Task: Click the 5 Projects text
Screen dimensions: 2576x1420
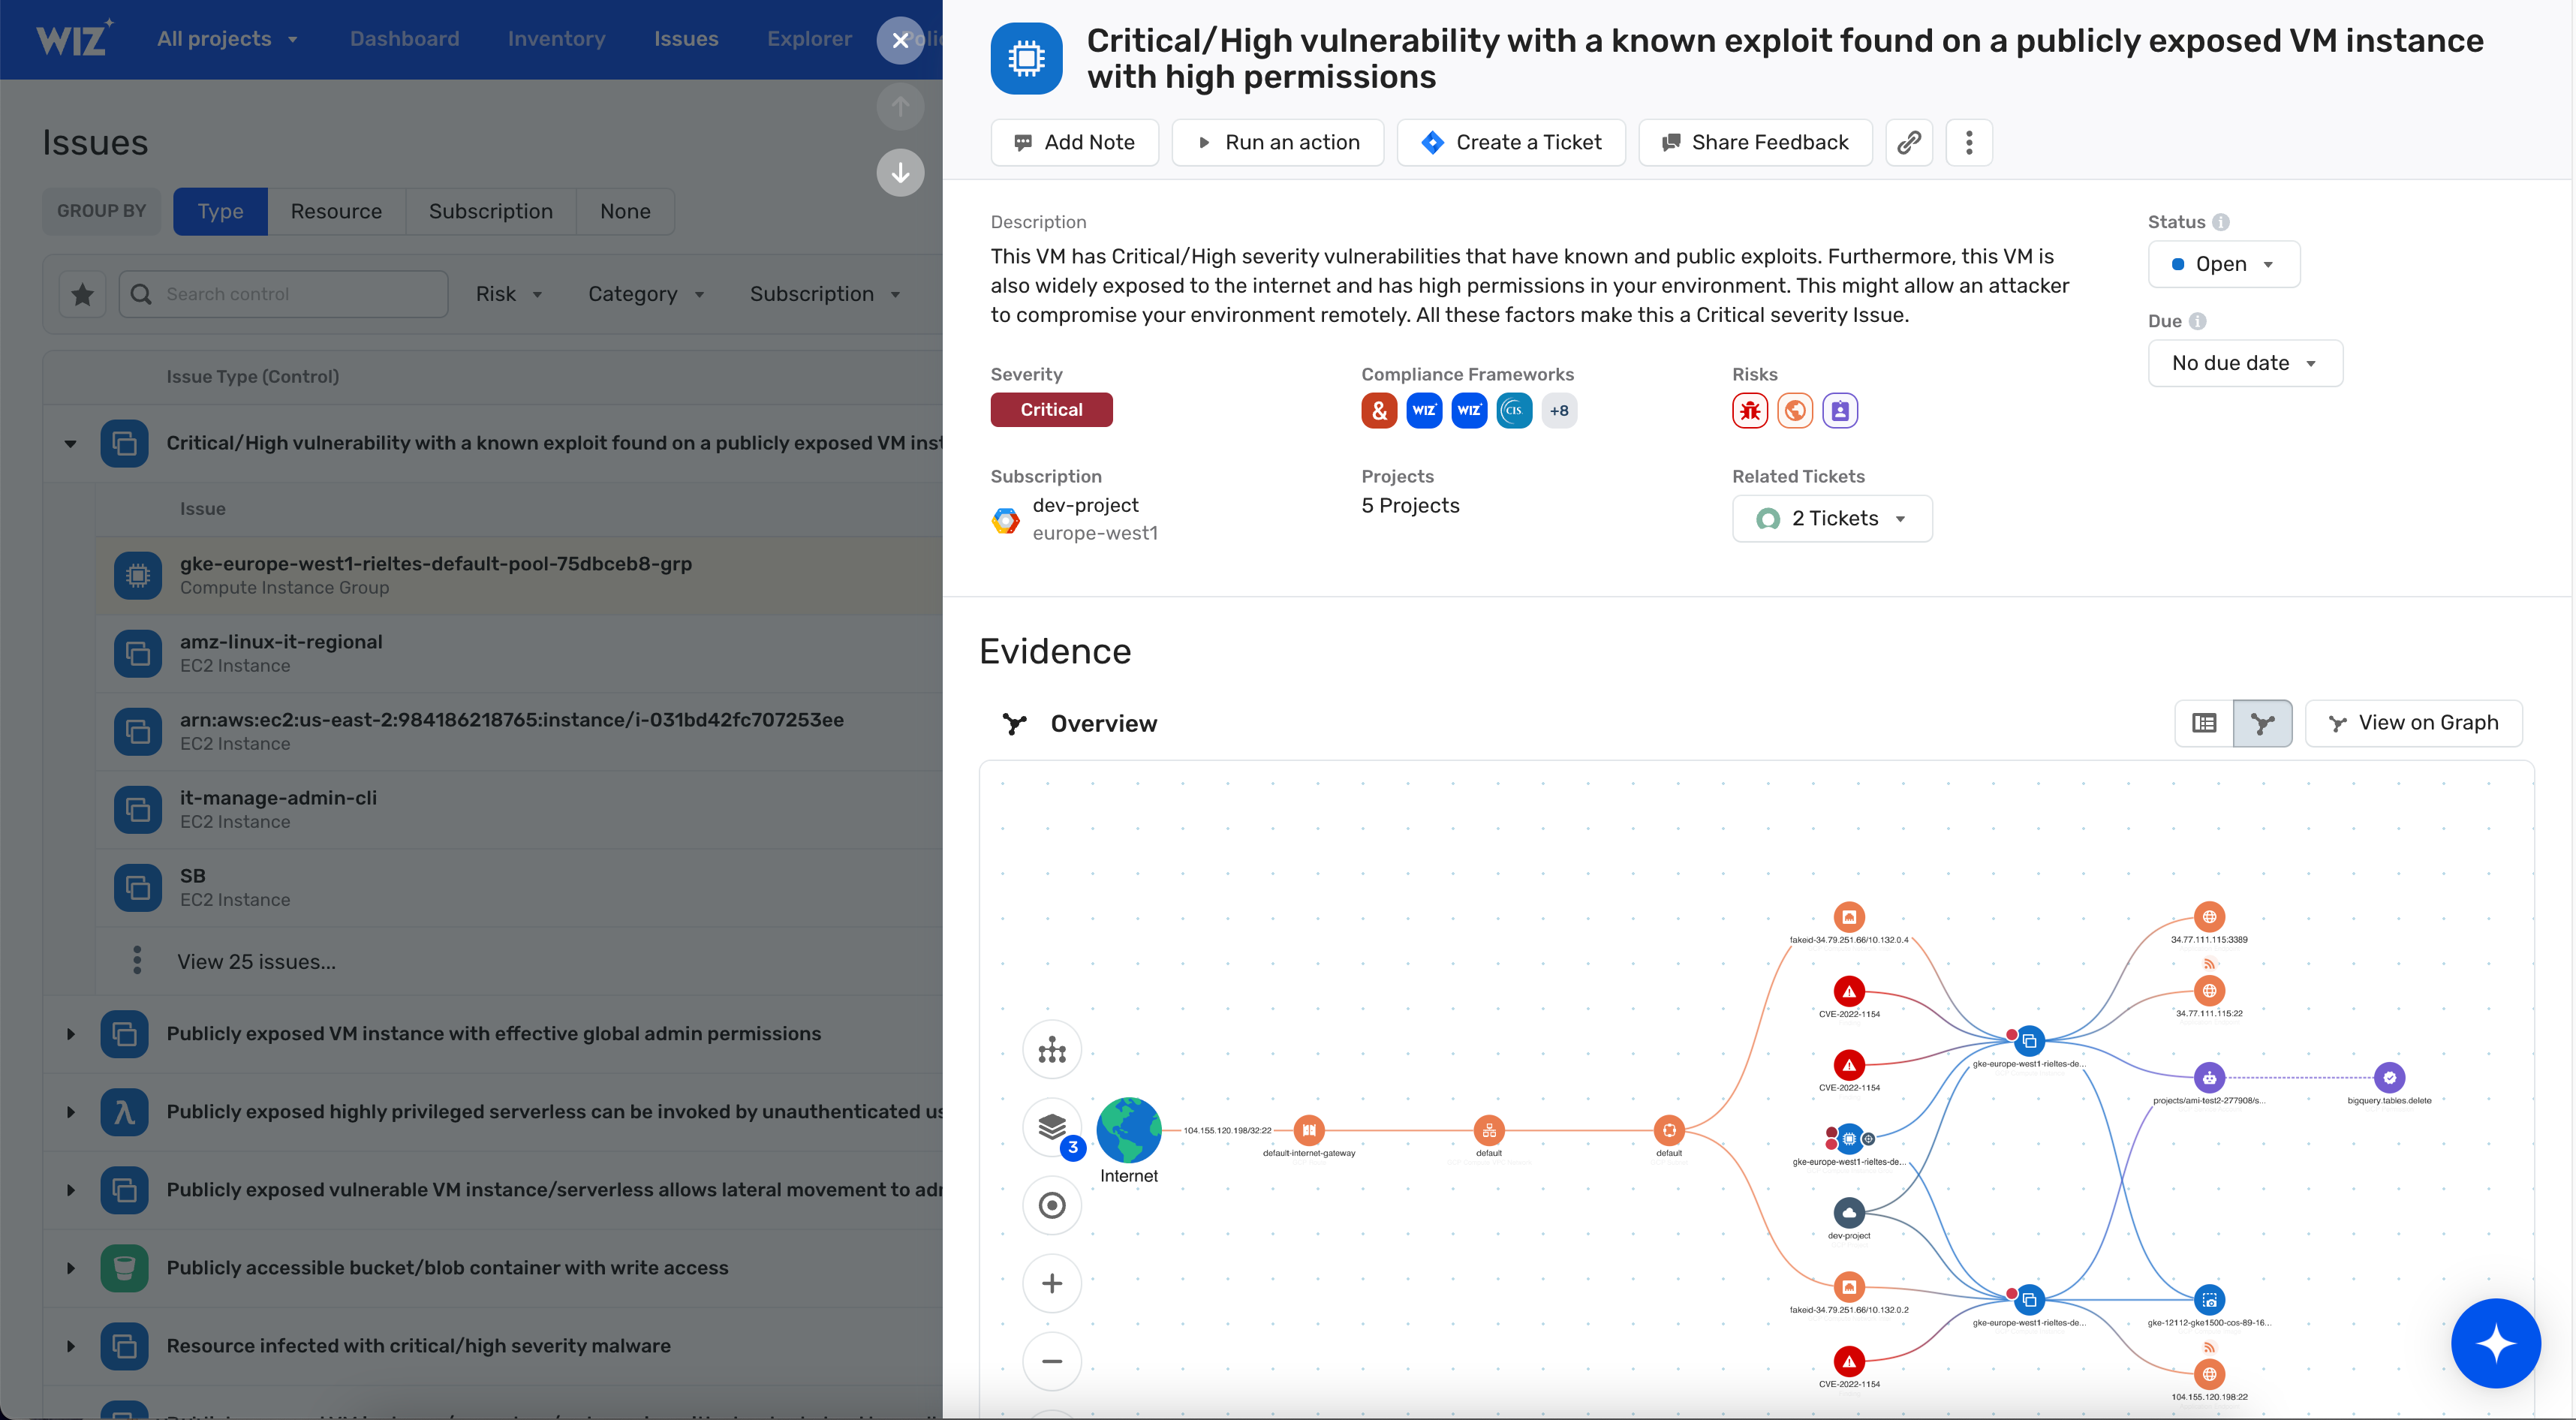Action: click(x=1410, y=505)
